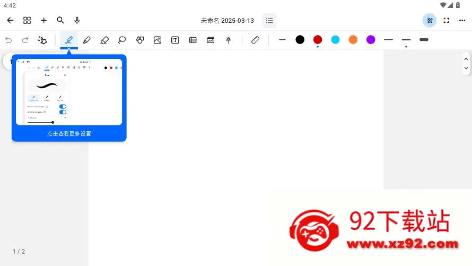Pick the purple color swatch
The width and height of the screenshot is (472, 266).
point(371,39)
